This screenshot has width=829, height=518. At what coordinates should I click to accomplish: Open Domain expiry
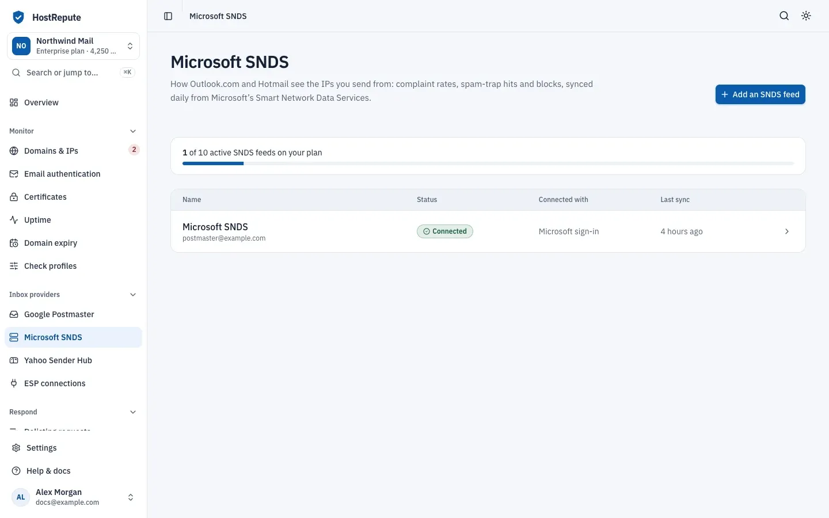coord(73,243)
